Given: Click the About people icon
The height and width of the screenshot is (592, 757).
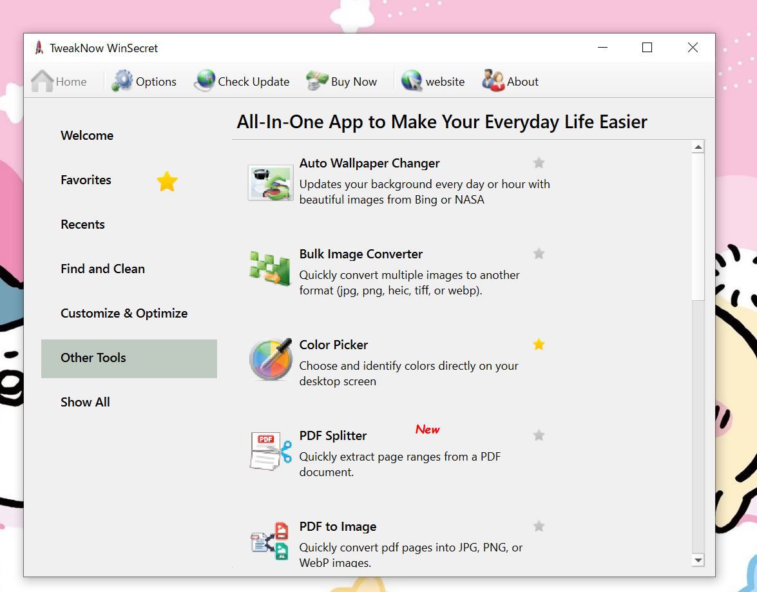Looking at the screenshot, I should 493,81.
